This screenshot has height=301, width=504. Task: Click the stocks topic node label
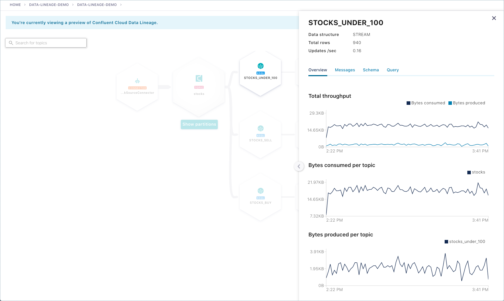pyautogui.click(x=199, y=94)
